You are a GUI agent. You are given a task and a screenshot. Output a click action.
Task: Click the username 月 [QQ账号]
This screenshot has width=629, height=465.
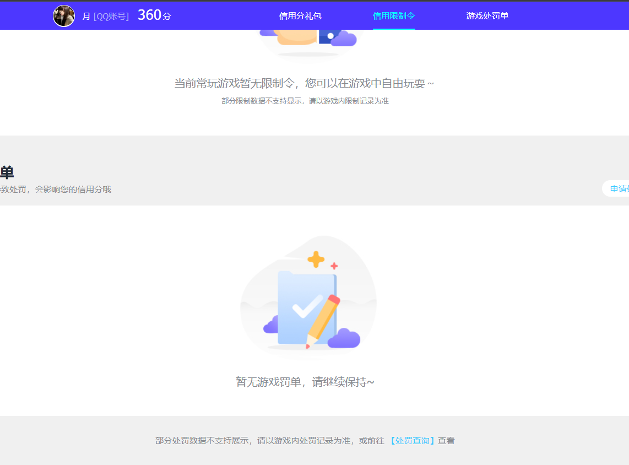(105, 15)
